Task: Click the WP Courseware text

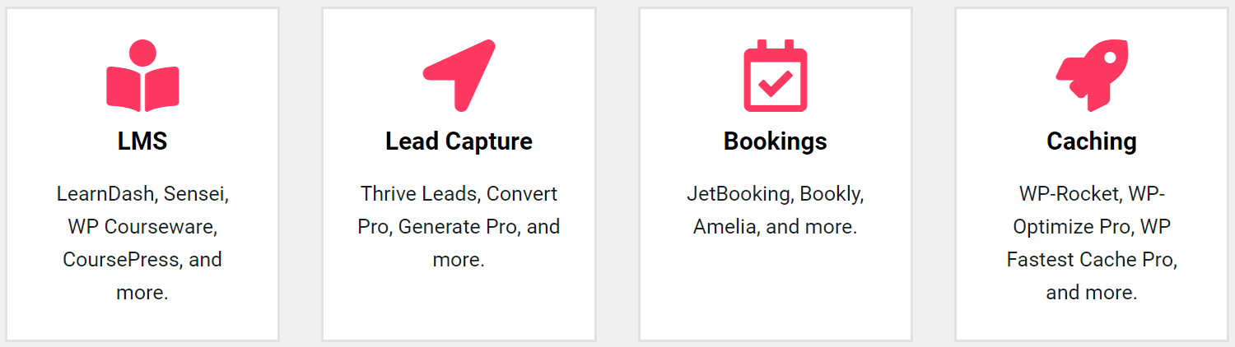Action: click(142, 227)
